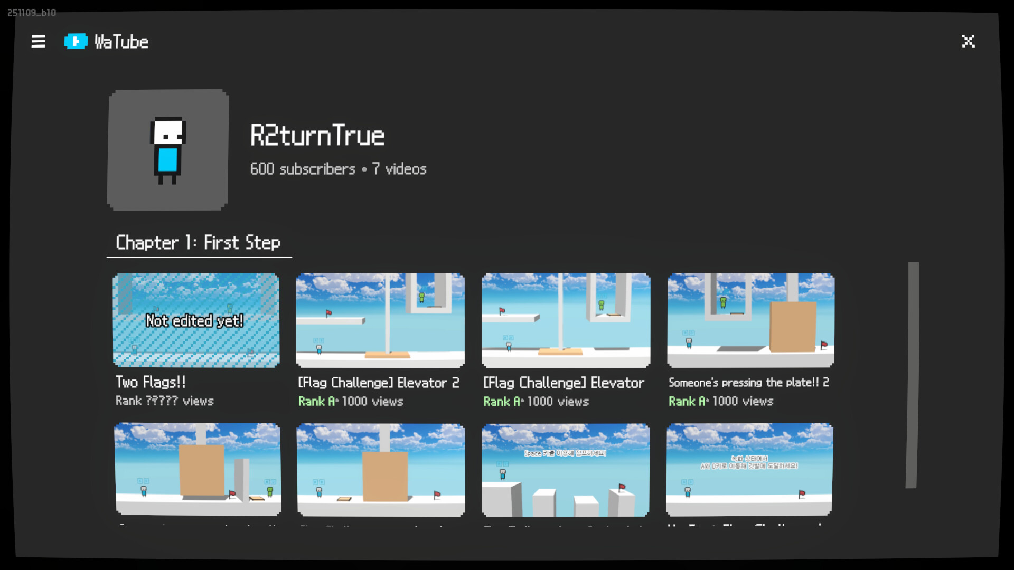The image size is (1014, 570).
Task: Select the R2turnTrue channel avatar
Action: (x=168, y=149)
